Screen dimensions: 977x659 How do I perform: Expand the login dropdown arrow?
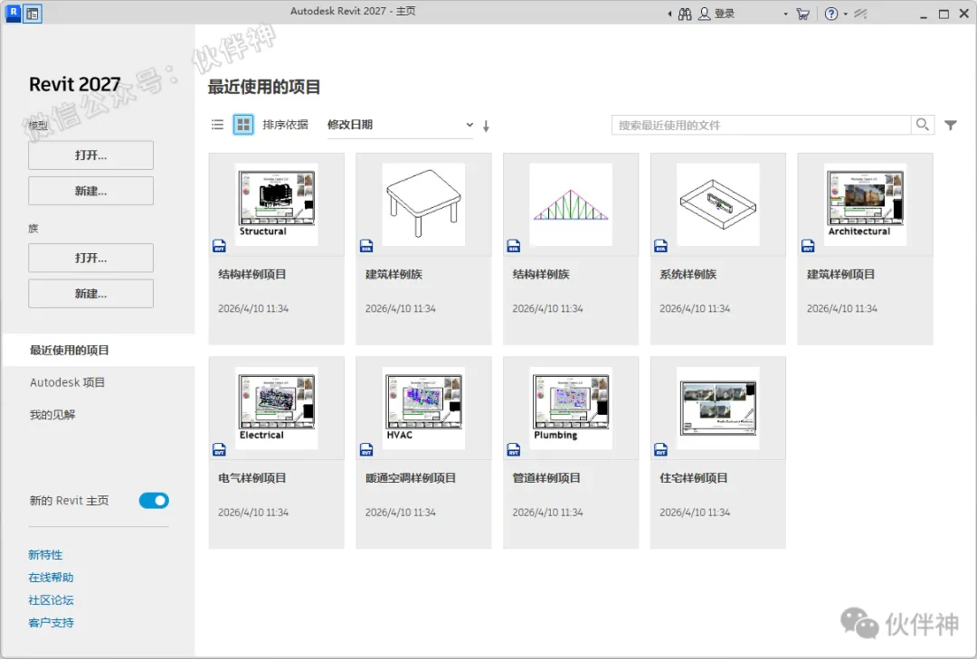785,14
